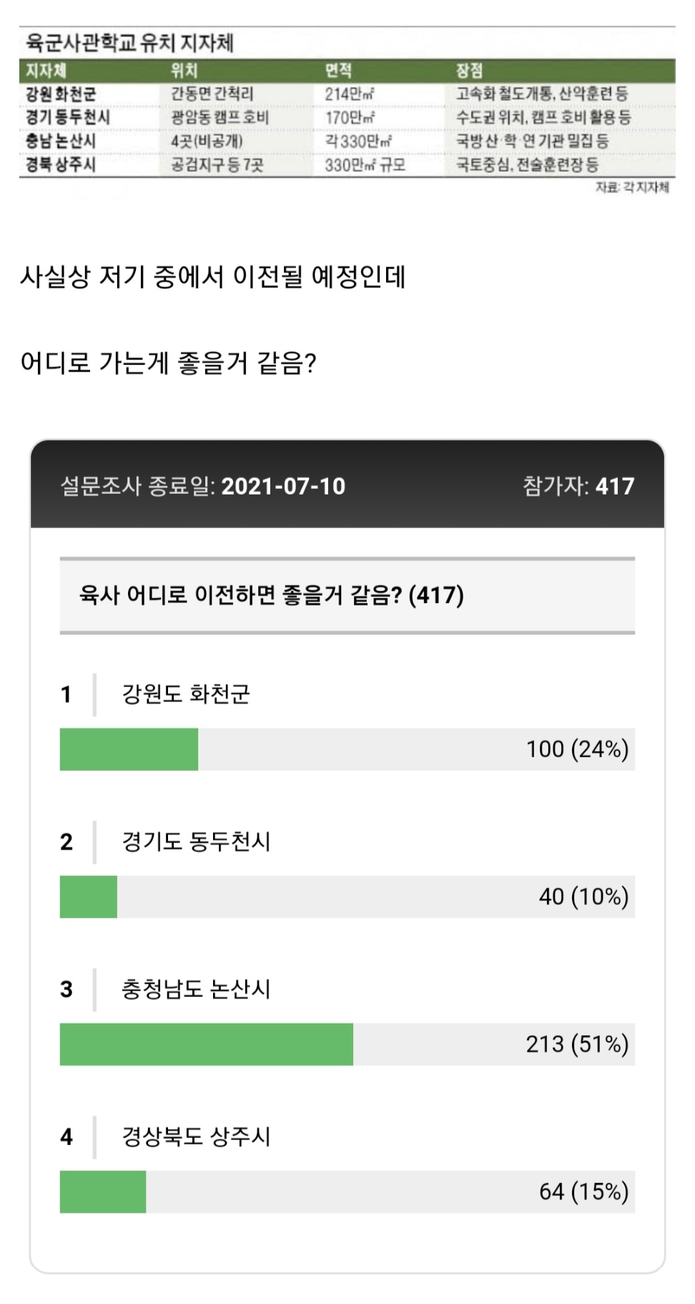The height and width of the screenshot is (1304, 695).
Task: Click the 충남 논산시 row in the table
Action: click(347, 141)
